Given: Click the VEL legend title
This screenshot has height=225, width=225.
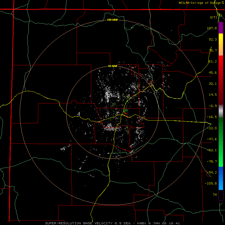Looking at the screenshot, I should point(219,15).
